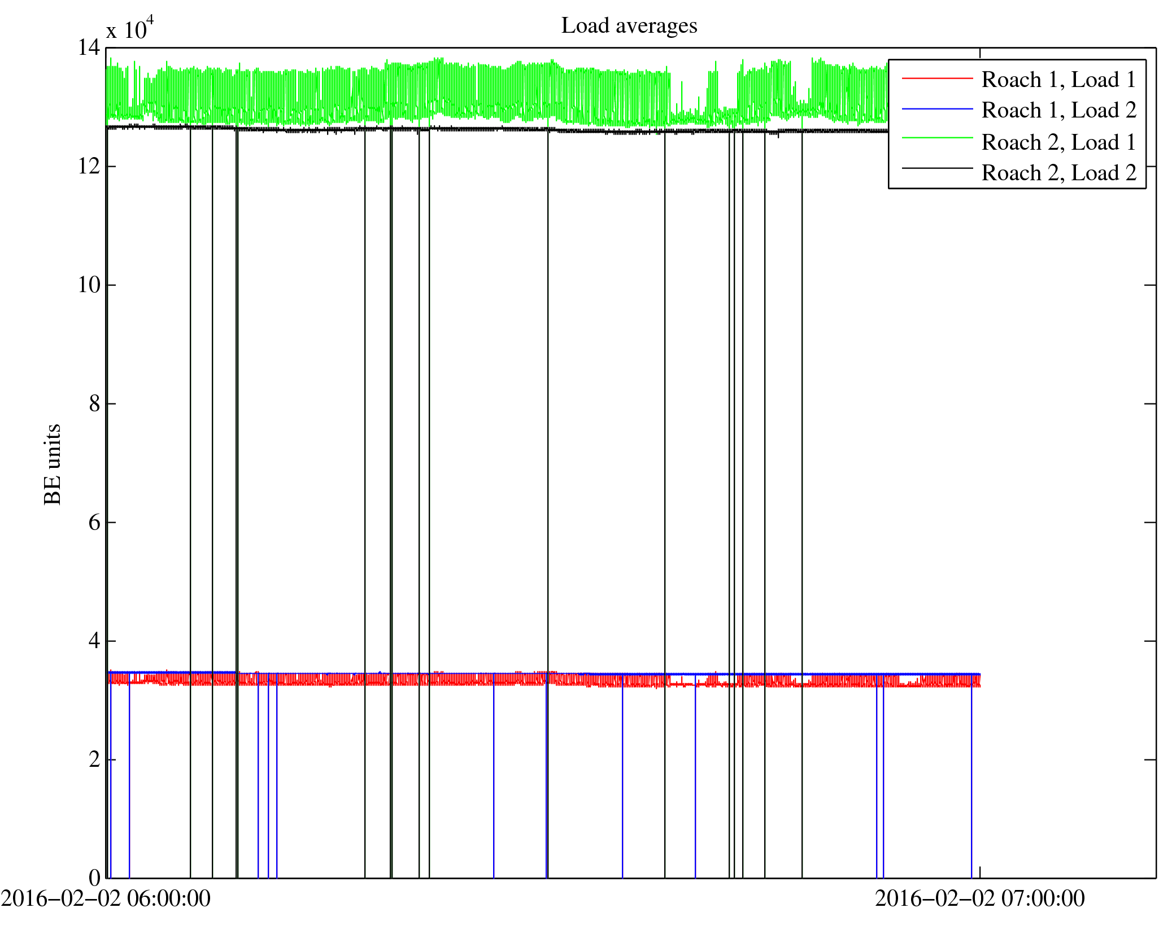Click the 'Load averages' plot title
The width and height of the screenshot is (1172, 951).
629,26
